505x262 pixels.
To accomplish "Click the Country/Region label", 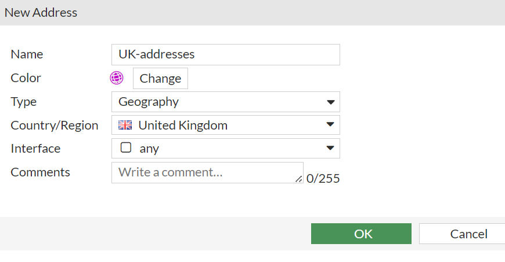I will pyautogui.click(x=55, y=125).
